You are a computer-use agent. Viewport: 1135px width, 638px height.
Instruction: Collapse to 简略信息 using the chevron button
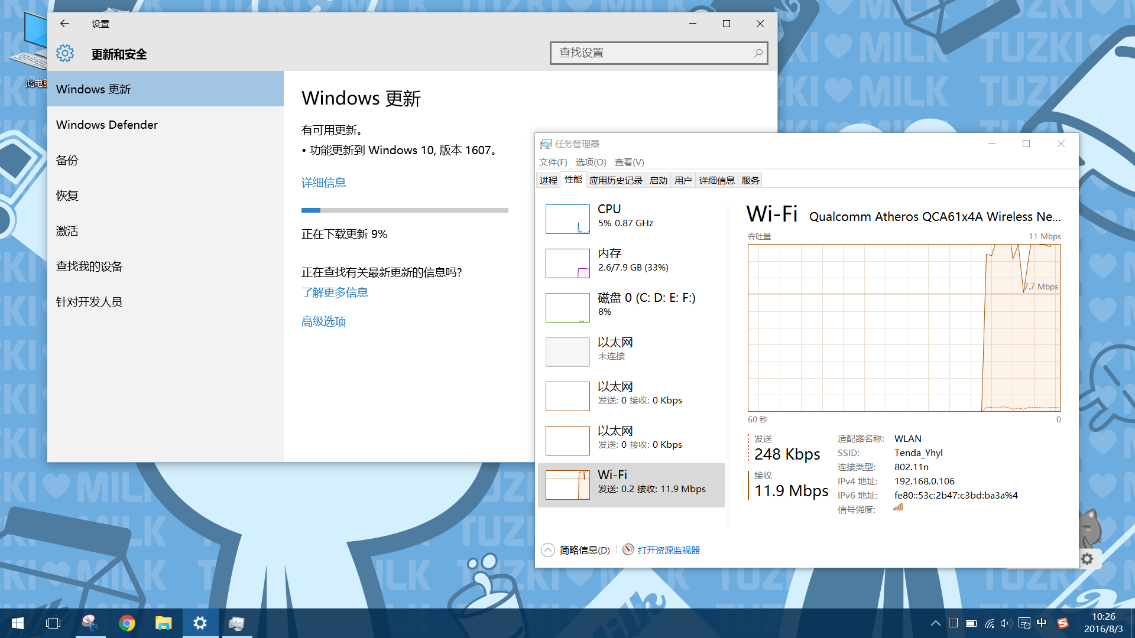(x=548, y=550)
